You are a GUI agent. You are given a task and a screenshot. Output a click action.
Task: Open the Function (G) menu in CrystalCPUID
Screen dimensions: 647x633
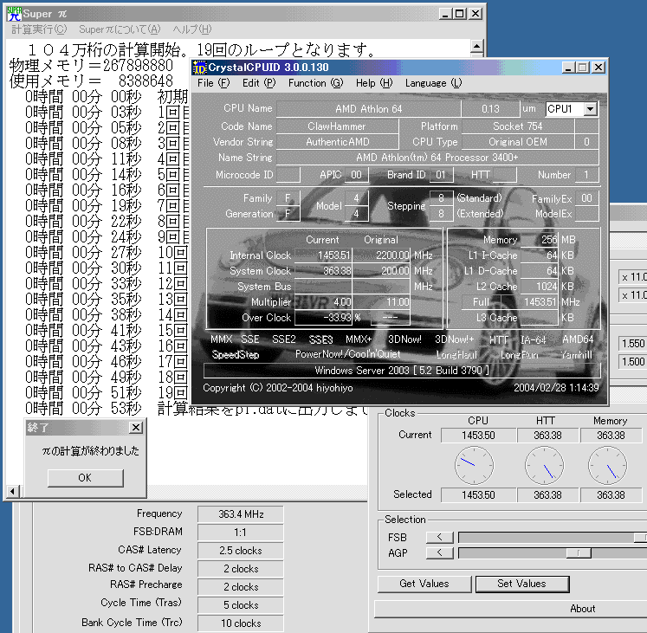tap(315, 83)
